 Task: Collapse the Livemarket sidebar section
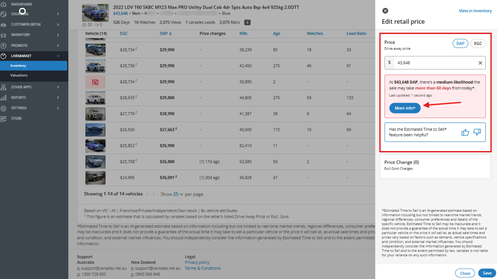click(58, 56)
